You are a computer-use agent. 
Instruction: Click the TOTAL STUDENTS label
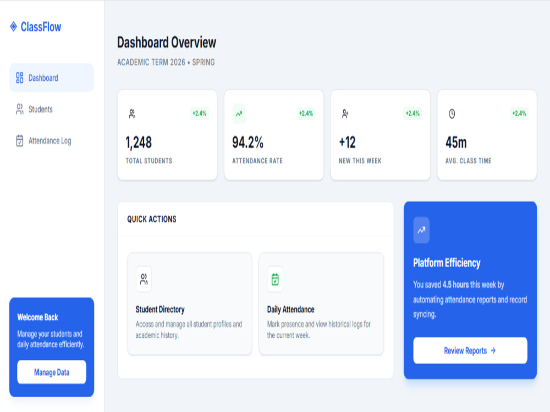[x=148, y=161]
